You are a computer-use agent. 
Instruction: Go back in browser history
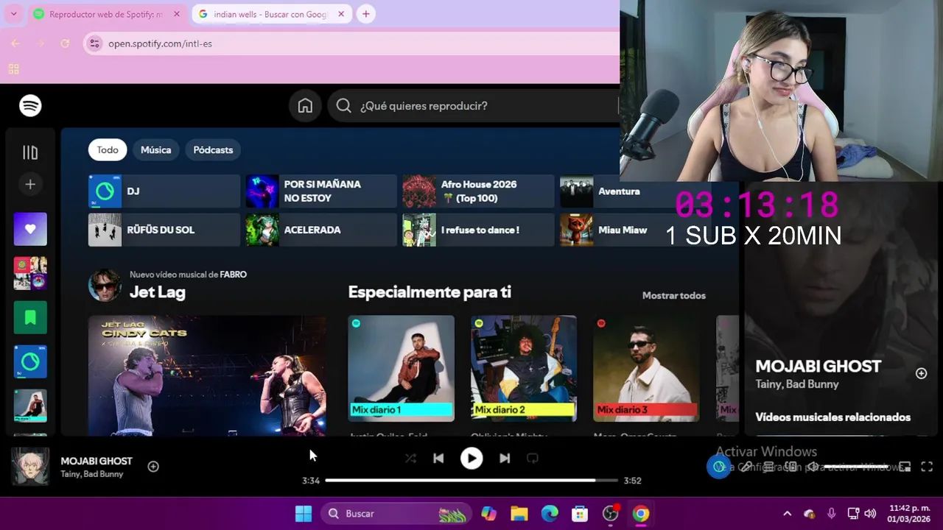(15, 43)
